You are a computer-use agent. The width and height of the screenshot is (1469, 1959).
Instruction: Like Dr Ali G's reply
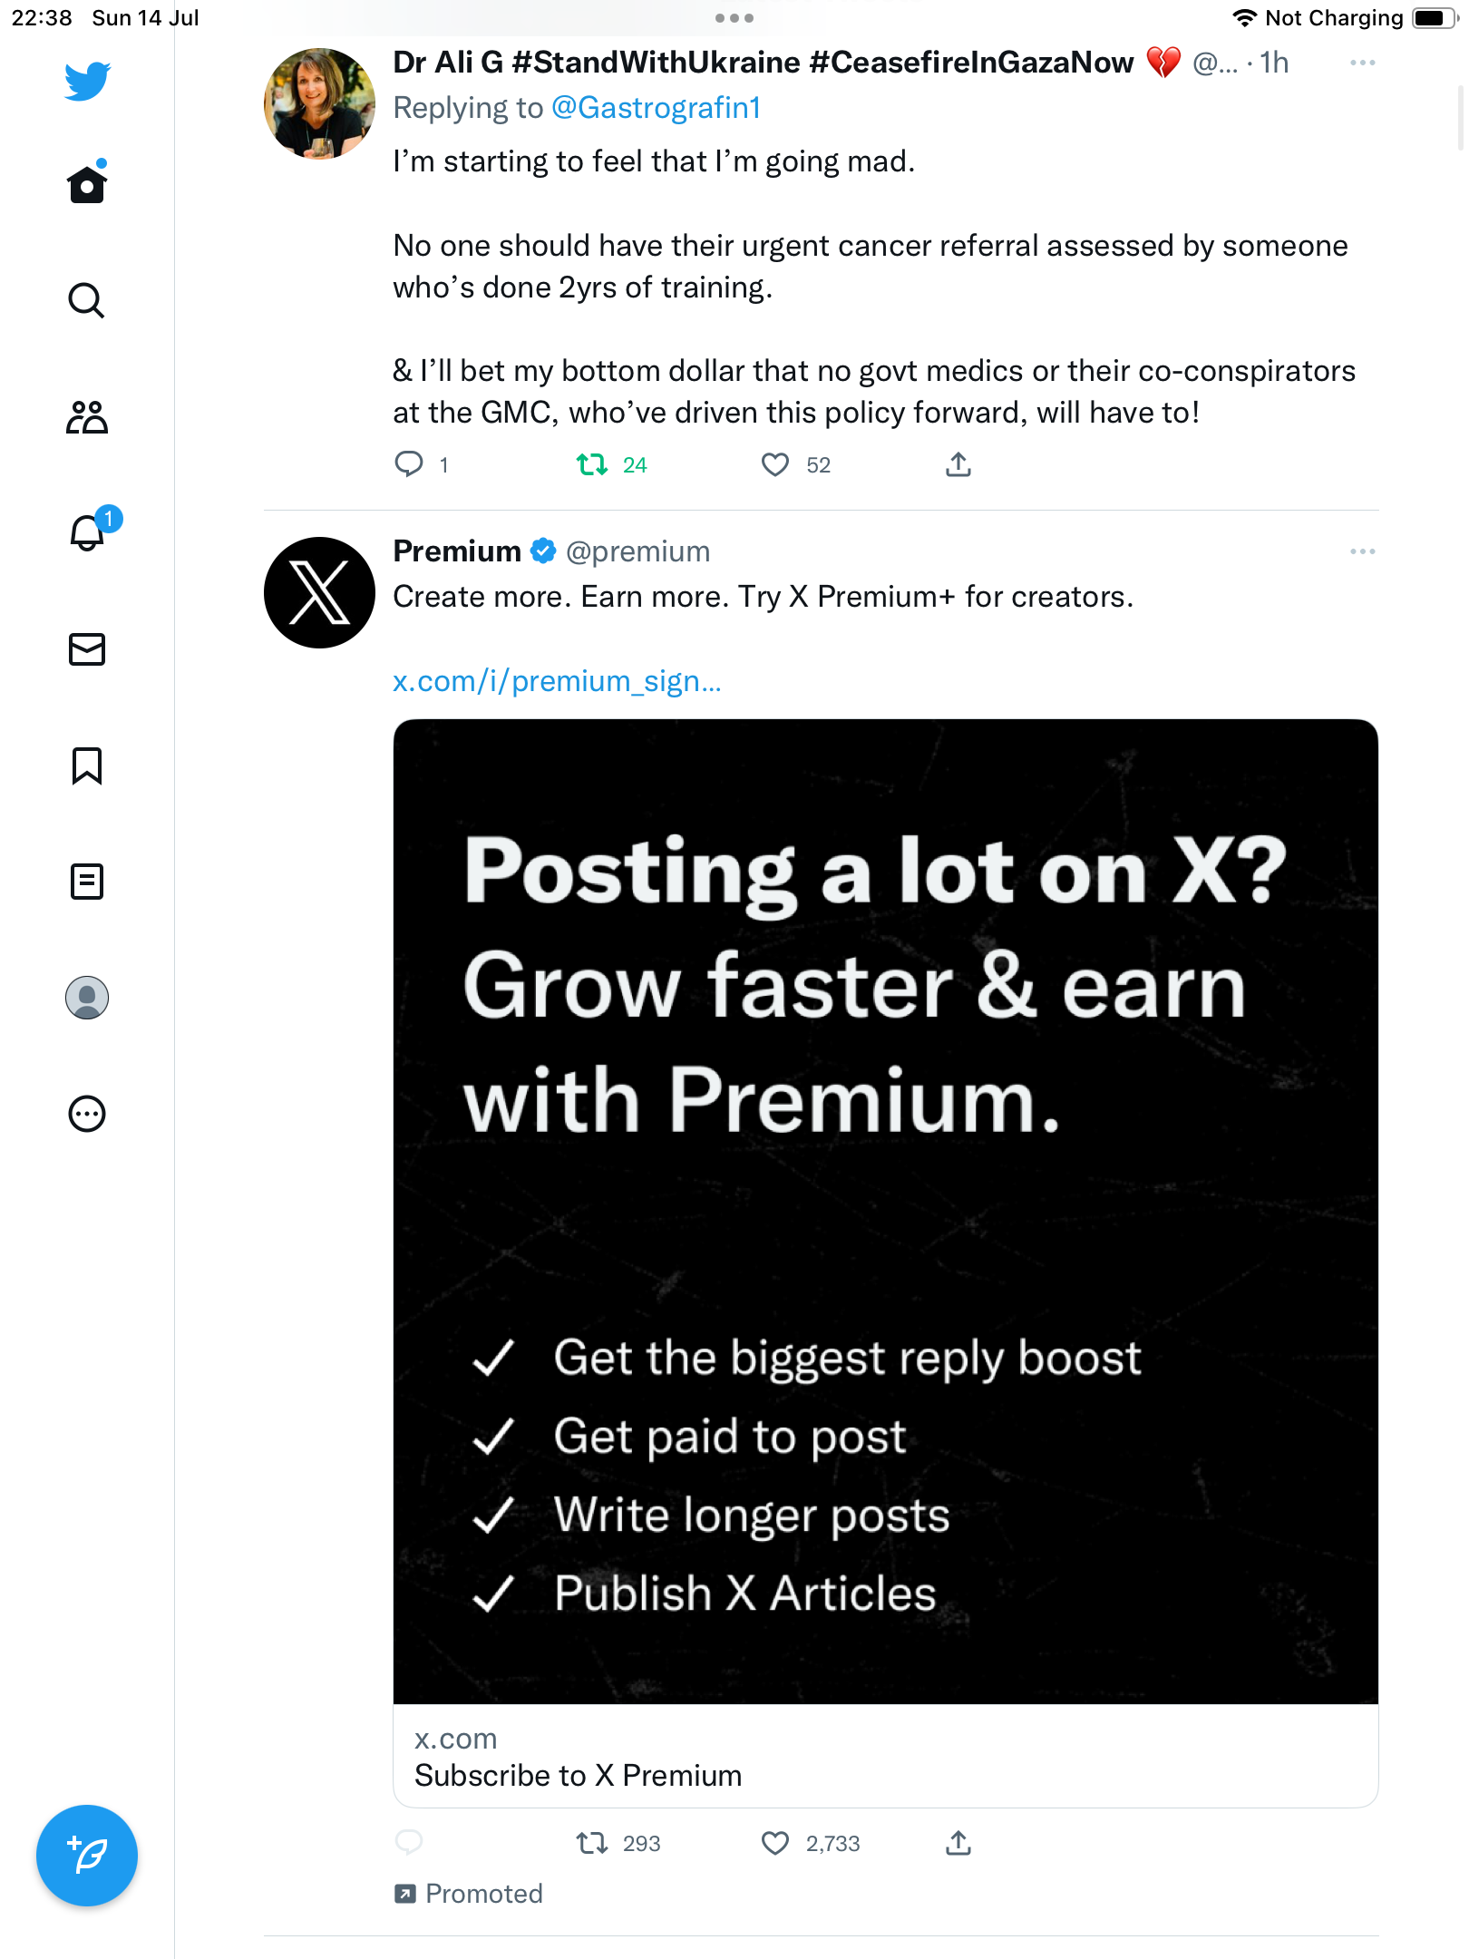tap(775, 465)
